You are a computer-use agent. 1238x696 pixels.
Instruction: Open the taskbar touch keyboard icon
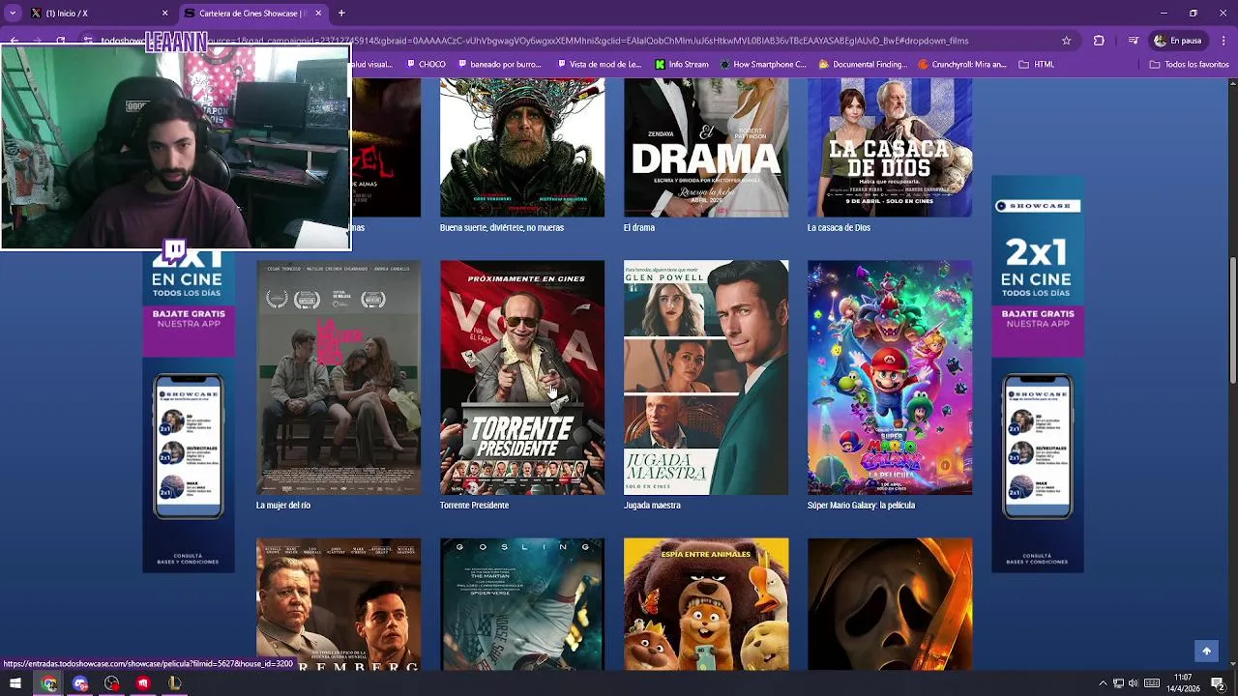coord(1152,683)
